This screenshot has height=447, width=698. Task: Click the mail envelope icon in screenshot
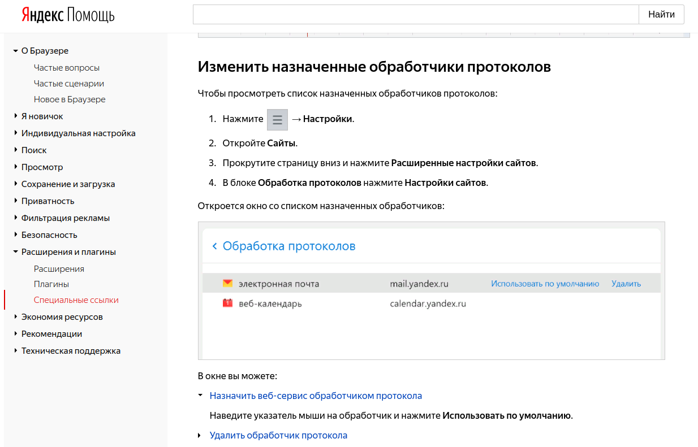(227, 283)
